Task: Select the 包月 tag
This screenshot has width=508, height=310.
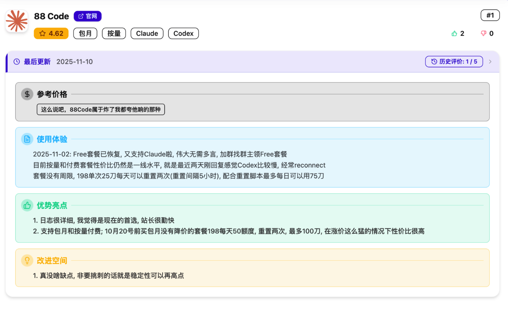Action: 85,33
